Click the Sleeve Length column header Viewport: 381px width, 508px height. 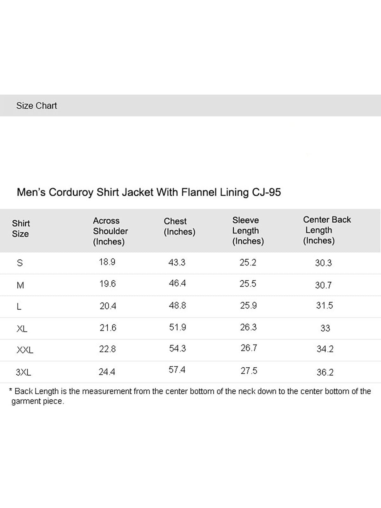point(248,231)
